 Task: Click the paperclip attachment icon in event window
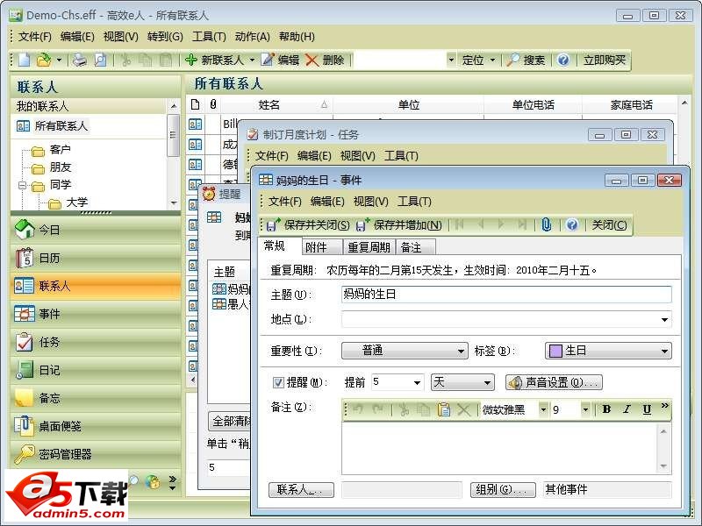coord(546,225)
